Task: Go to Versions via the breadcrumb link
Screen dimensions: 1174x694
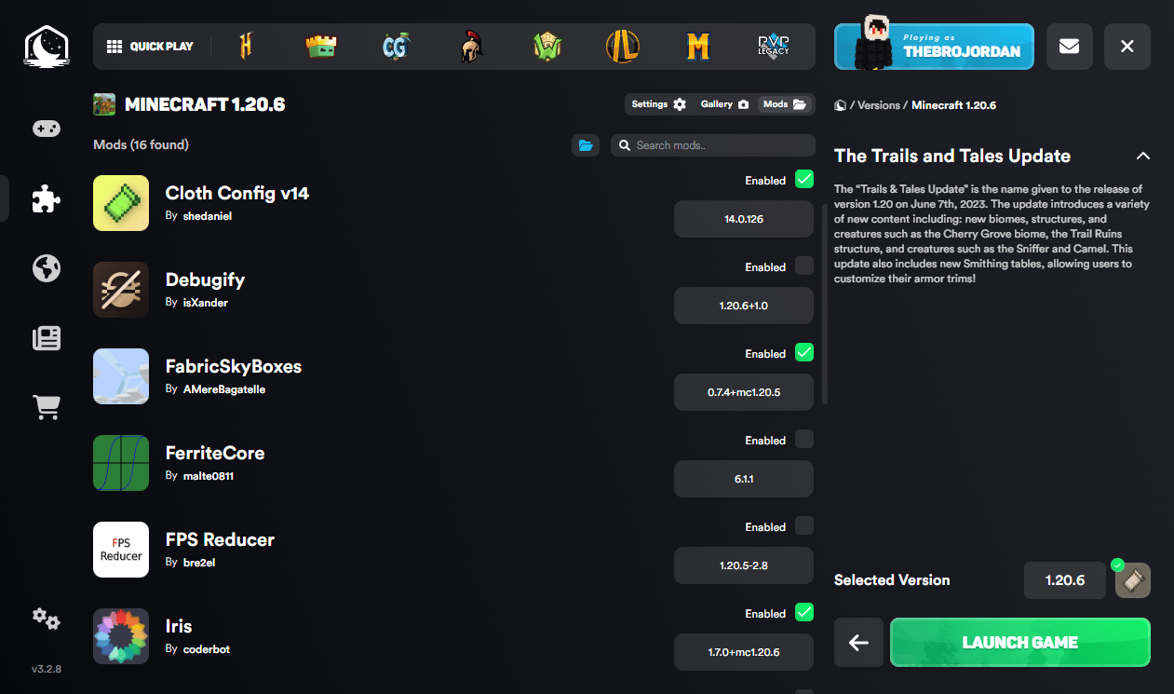Action: point(876,105)
